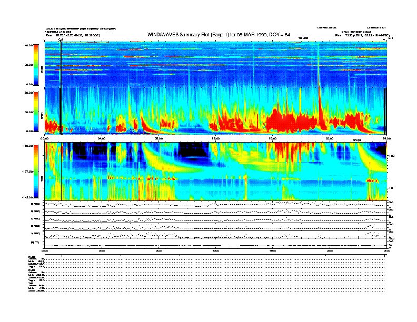Click 16:00 tick under the RAD1 spectrogram
The width and height of the screenshot is (417, 322).
tap(273, 138)
